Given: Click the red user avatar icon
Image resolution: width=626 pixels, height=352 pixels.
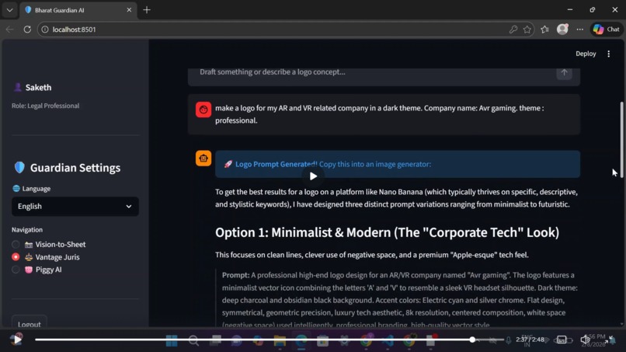Looking at the screenshot, I should pos(203,110).
